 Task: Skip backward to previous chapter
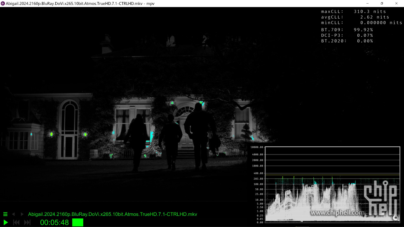[x=16, y=222]
